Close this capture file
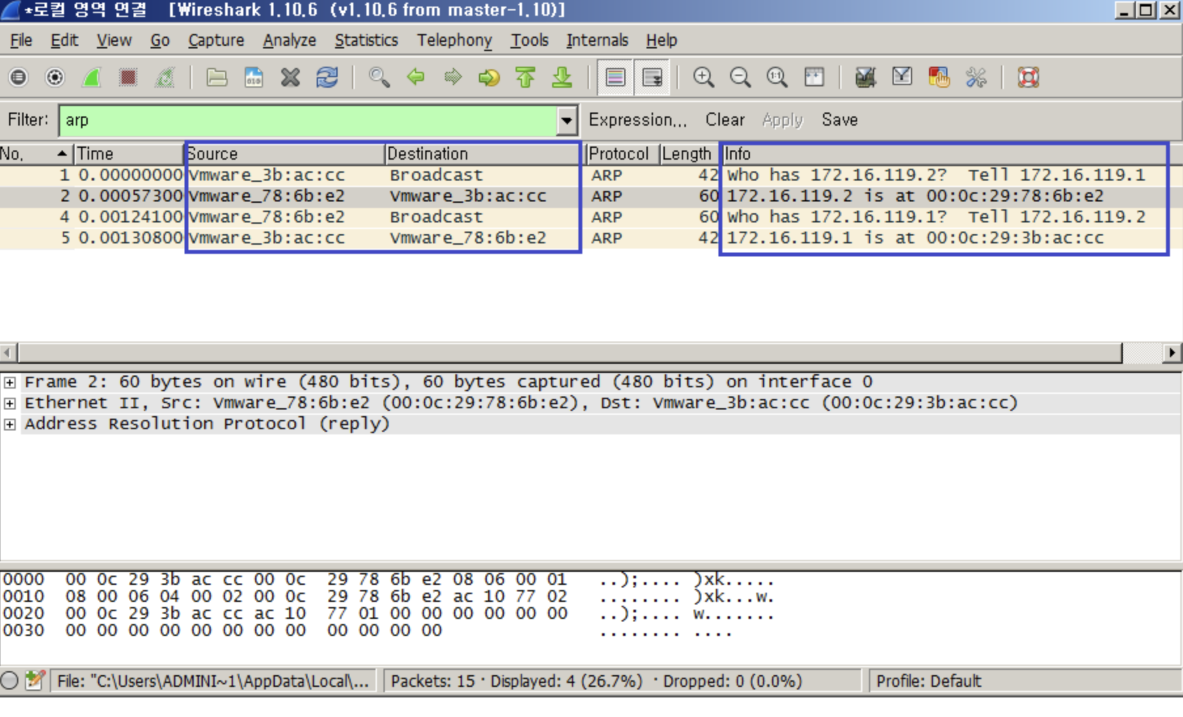The width and height of the screenshot is (1183, 717). (x=290, y=77)
